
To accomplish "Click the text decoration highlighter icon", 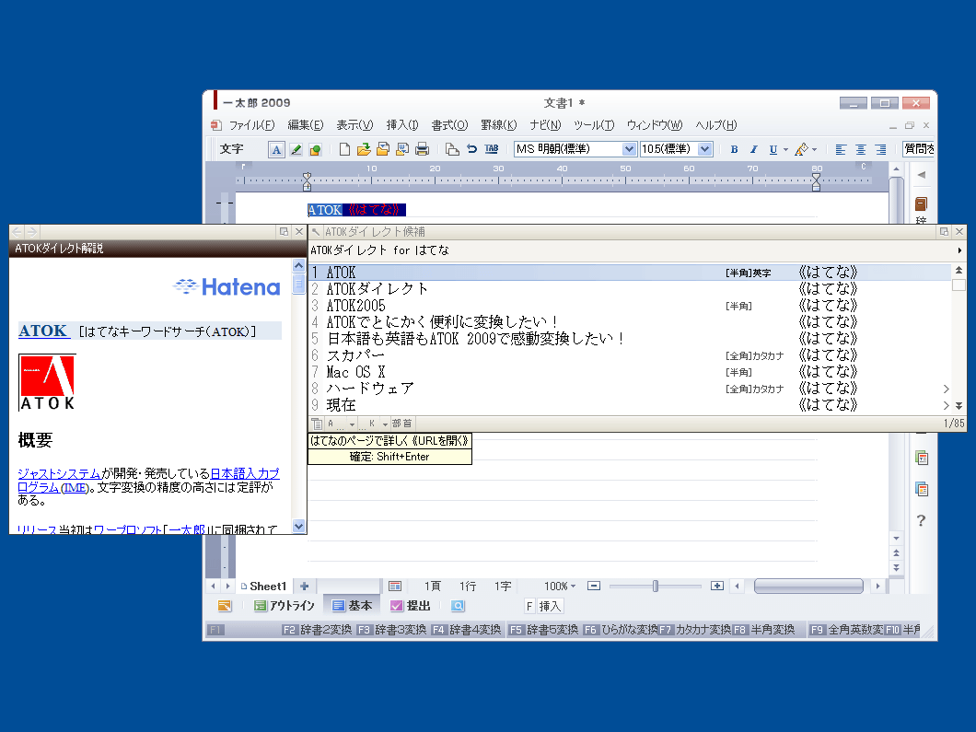I will click(802, 149).
